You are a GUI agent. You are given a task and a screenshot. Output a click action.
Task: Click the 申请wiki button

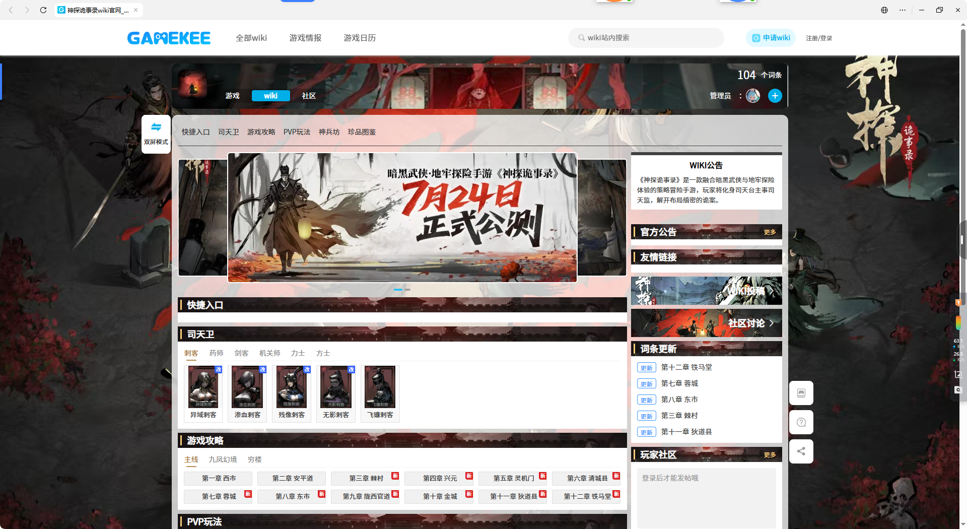click(x=771, y=38)
